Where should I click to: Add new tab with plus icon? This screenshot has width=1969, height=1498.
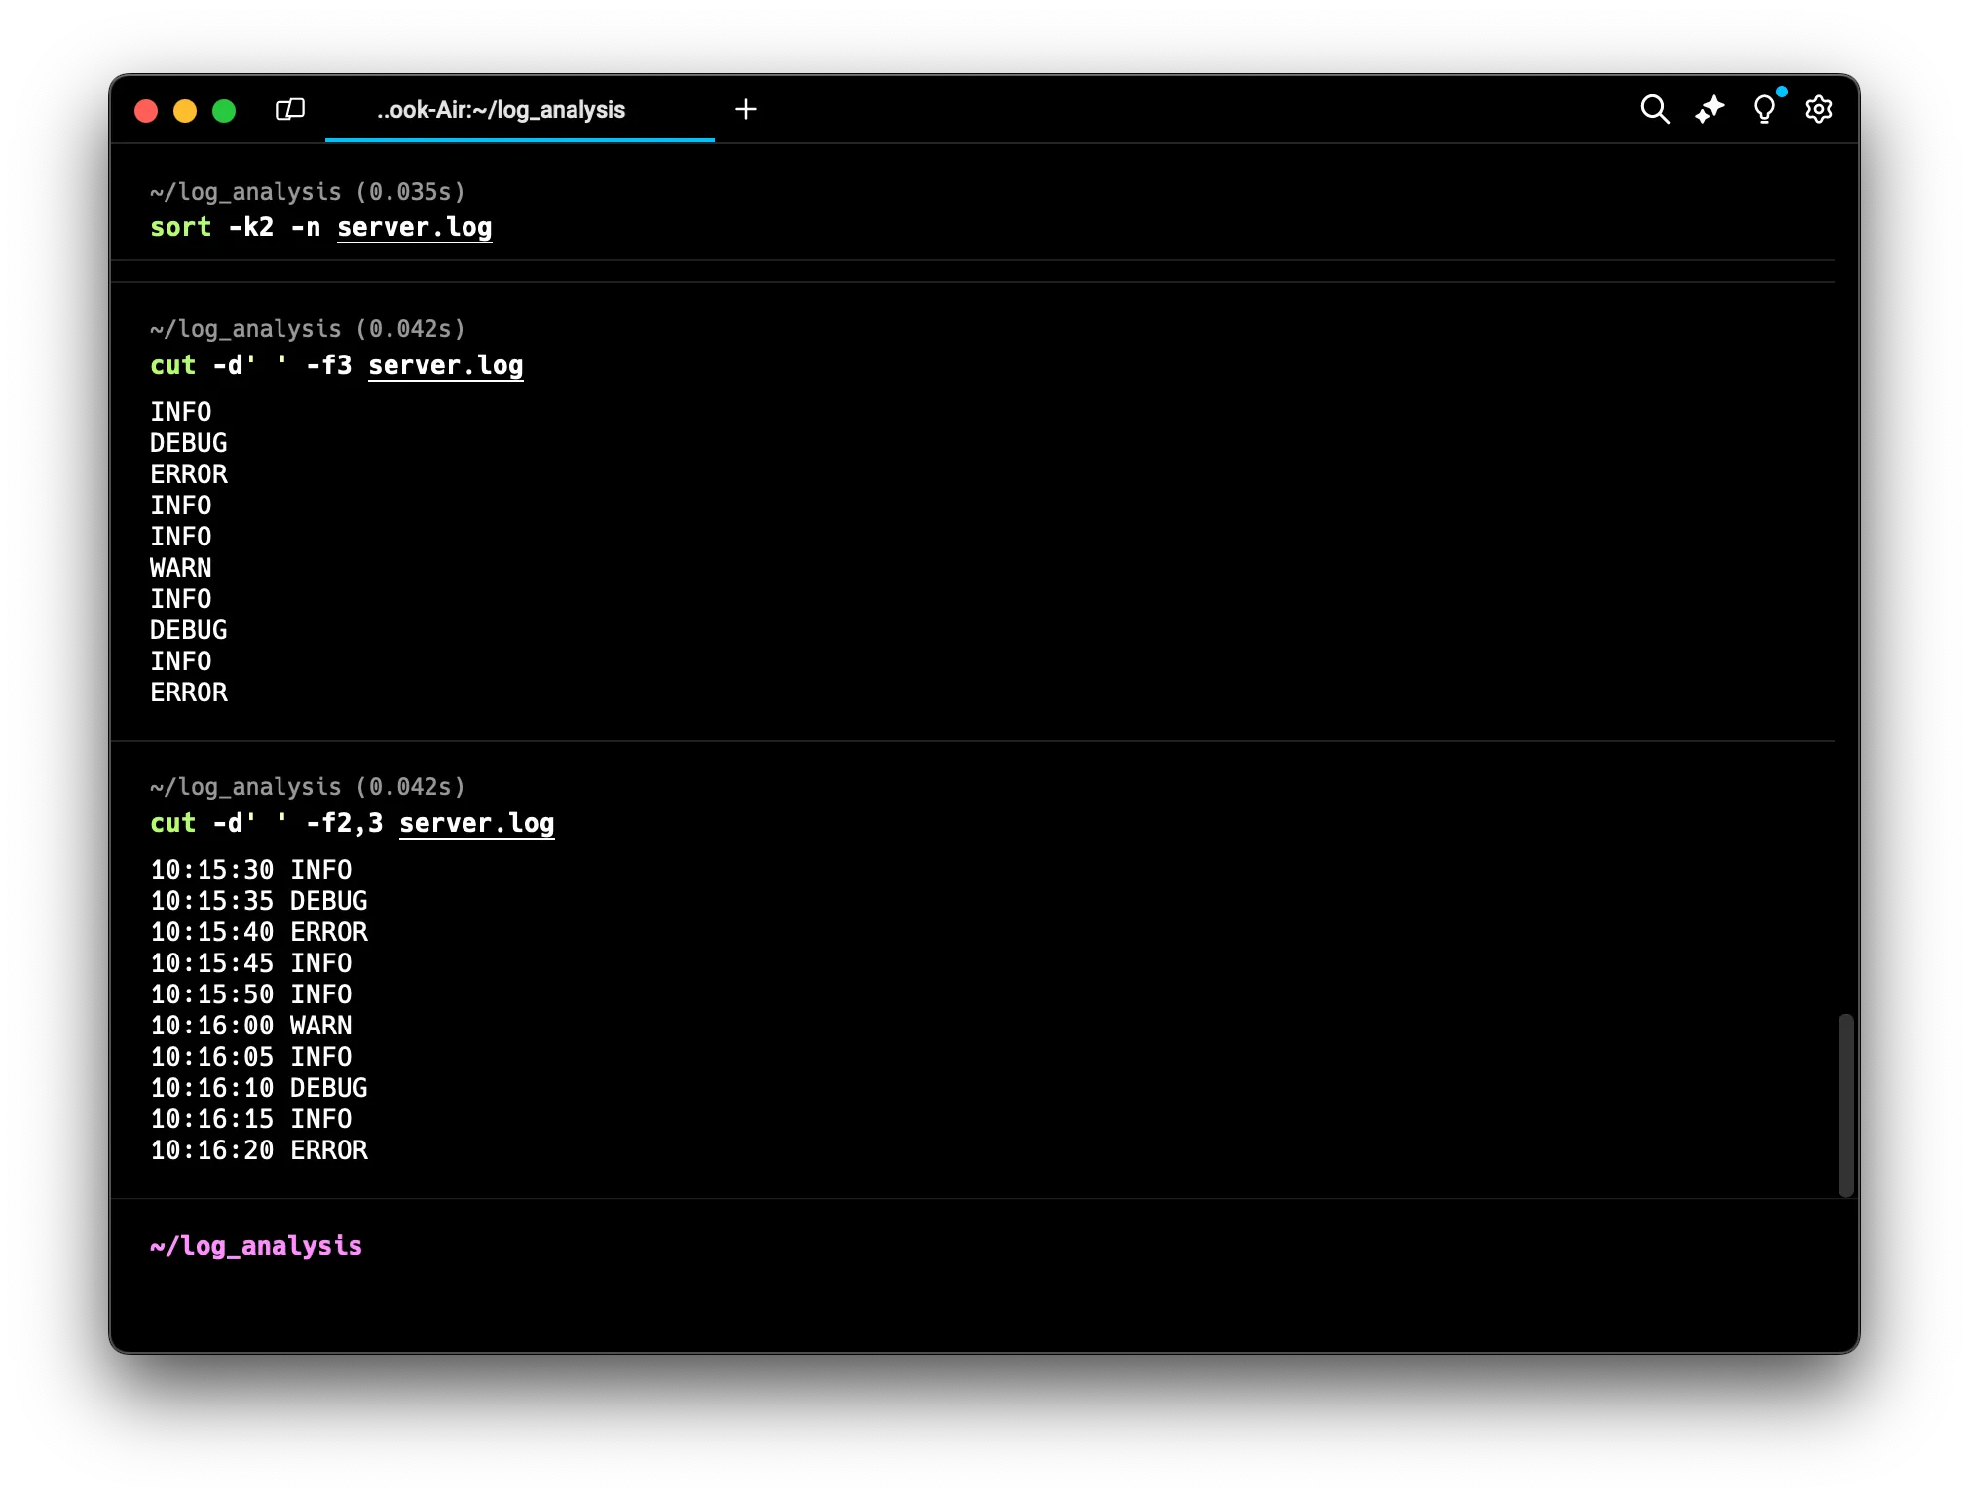(x=746, y=109)
